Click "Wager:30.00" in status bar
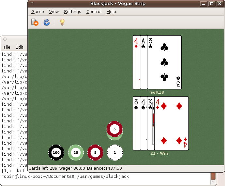225x186 pixels. (x=72, y=168)
